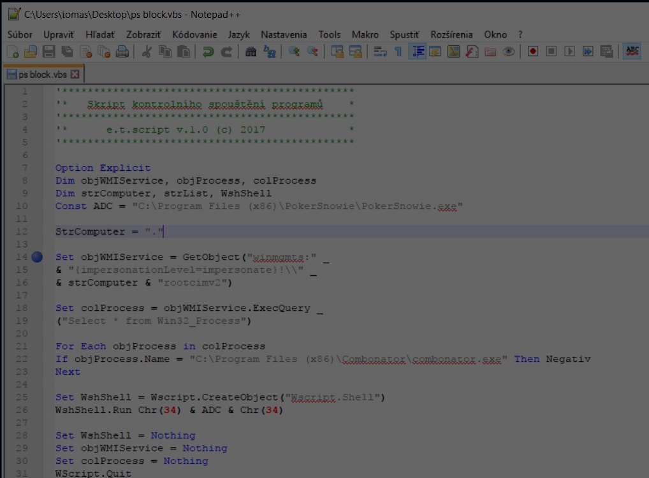
Task: Toggle the ABC spell check button
Action: [x=632, y=52]
